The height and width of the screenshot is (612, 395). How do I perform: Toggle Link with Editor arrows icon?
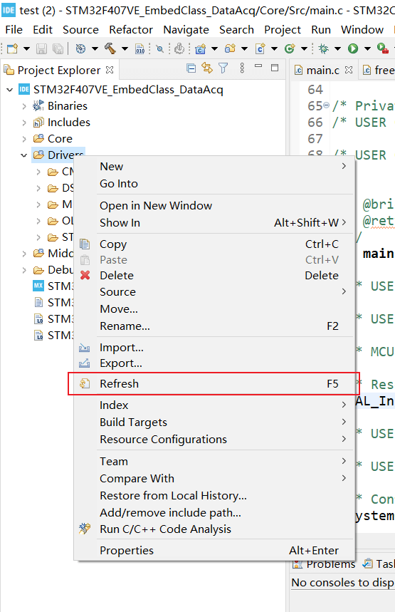coord(207,68)
